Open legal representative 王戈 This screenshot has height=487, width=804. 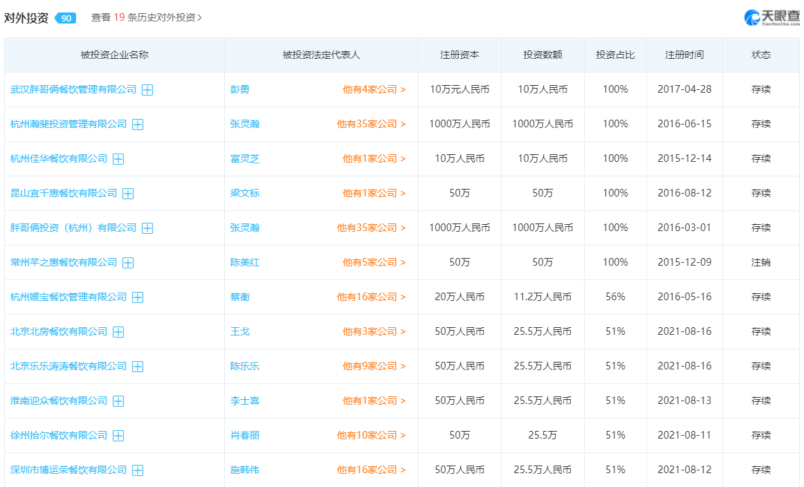point(240,331)
